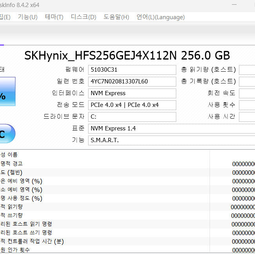Click the transfer mode field PCIe 4.0 x4

[132, 105]
